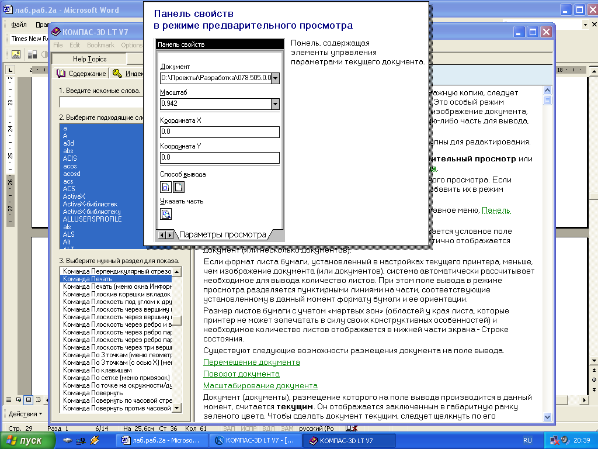
Task: Switch to КОМПАС-3D LT V7 document taskbar button
Action: pos(256,440)
